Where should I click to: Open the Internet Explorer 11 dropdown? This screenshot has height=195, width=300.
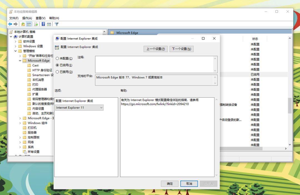(x=79, y=108)
